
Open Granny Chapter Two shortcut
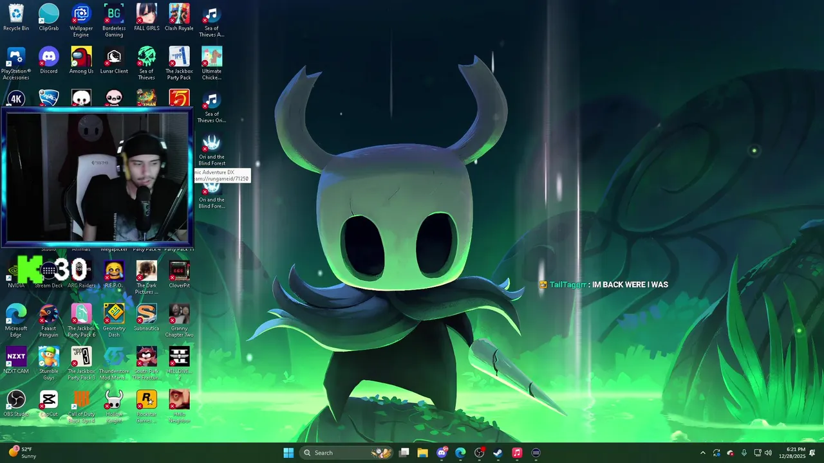pos(179,320)
